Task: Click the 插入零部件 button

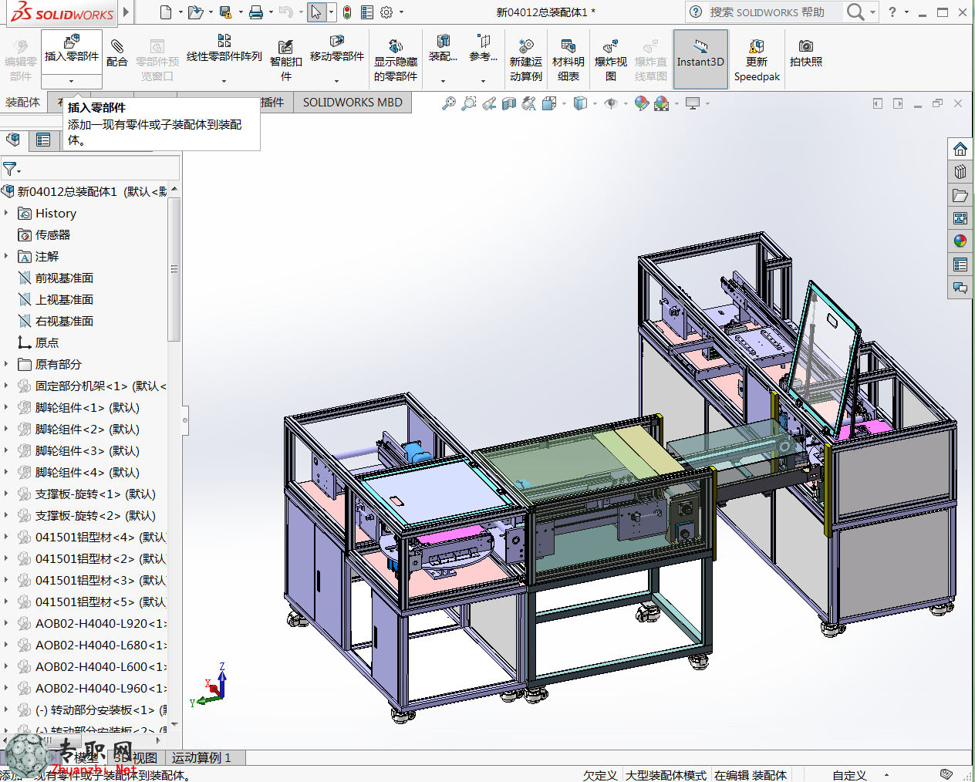Action: click(72, 52)
